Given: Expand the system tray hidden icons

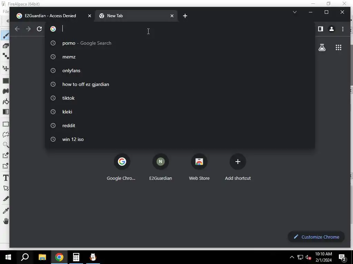Looking at the screenshot, I should point(292,257).
